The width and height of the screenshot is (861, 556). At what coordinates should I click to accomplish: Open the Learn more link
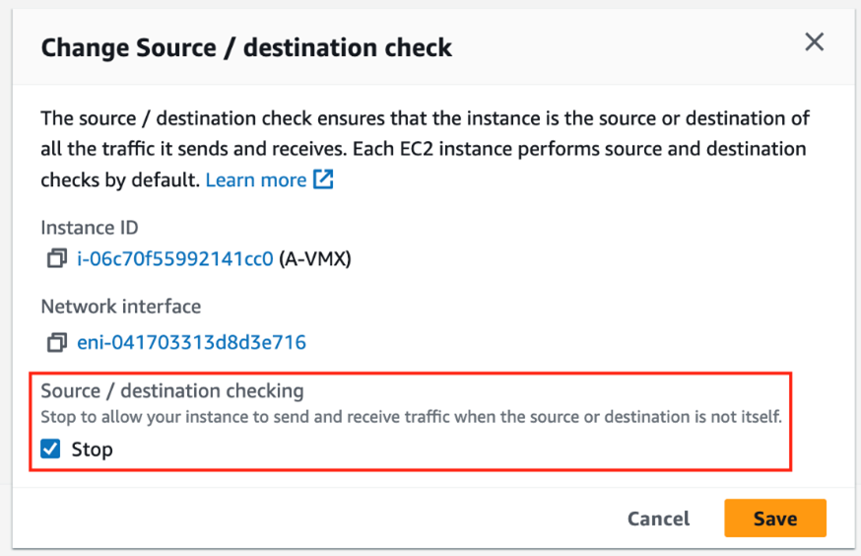pyautogui.click(x=256, y=180)
